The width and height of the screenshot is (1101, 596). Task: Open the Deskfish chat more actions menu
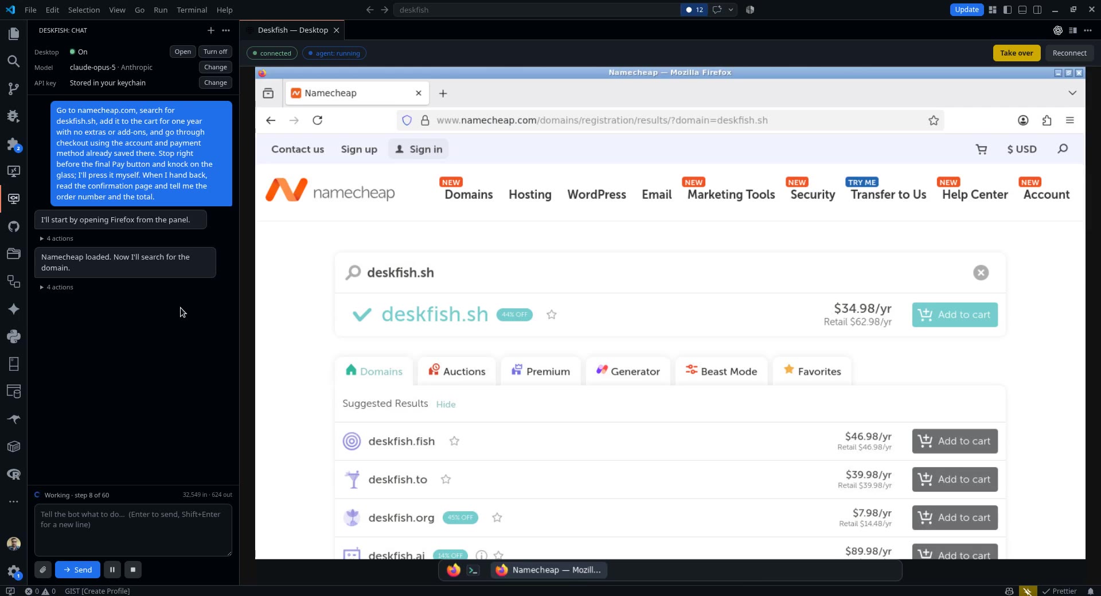pos(226,30)
